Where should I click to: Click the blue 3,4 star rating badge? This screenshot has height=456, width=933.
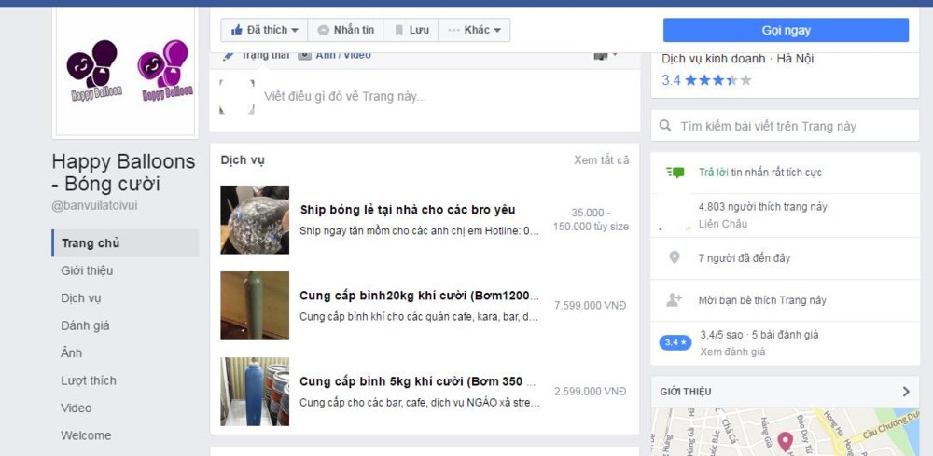point(675,342)
